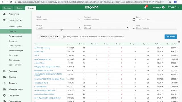This screenshot has height=102, width=182.
Task: Sort by the Остаток column header
Action: tap(82, 44)
